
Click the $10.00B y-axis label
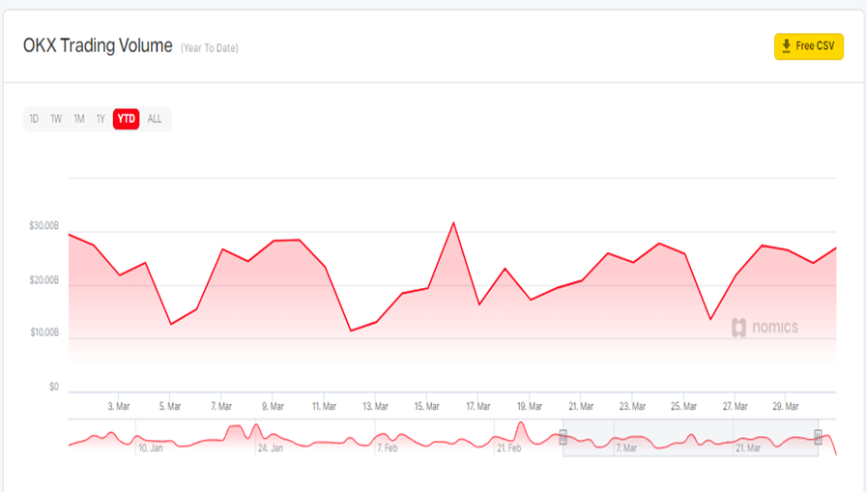tap(44, 333)
